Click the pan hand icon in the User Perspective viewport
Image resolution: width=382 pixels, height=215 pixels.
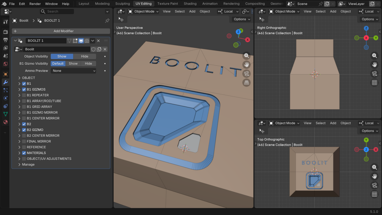247,65
